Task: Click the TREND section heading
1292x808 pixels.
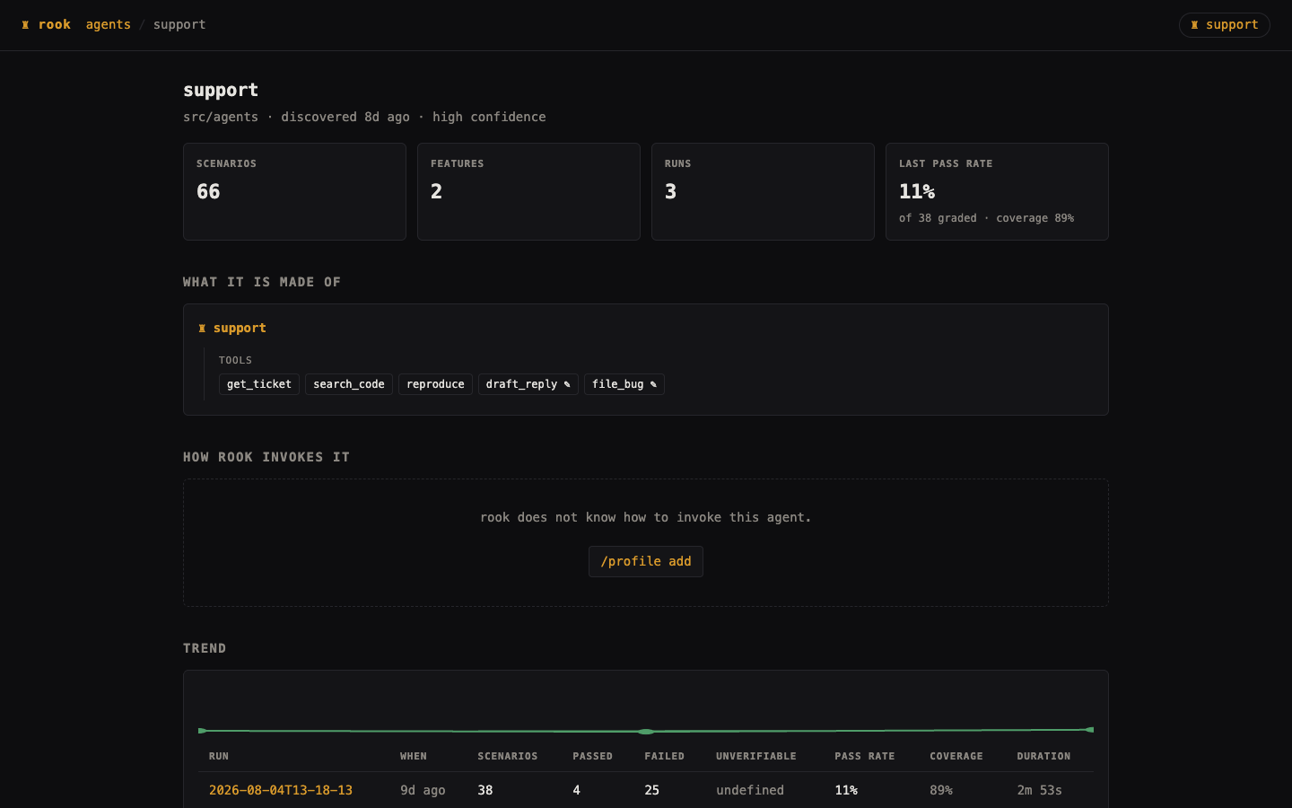Action: (x=205, y=648)
